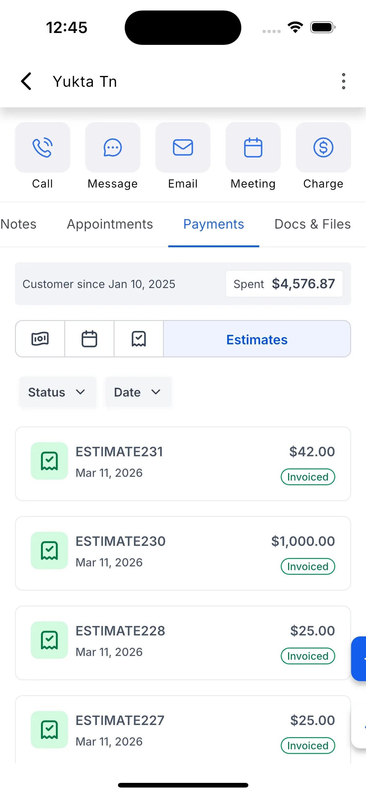Switch to the Docs & Files tab
The width and height of the screenshot is (366, 795).
(312, 224)
